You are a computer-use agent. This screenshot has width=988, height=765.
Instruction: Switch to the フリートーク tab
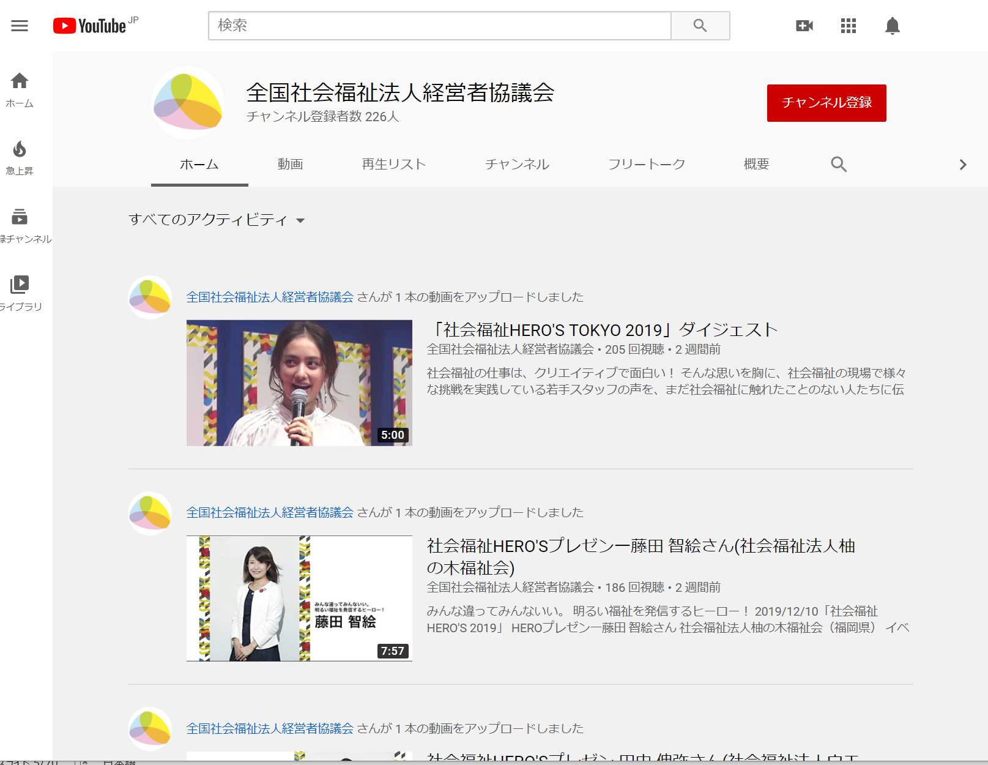pyautogui.click(x=646, y=164)
